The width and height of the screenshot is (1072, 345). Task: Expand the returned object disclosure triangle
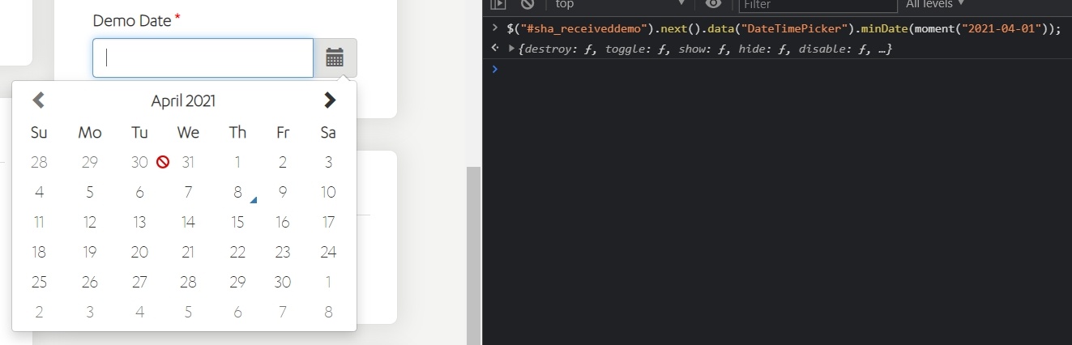click(x=511, y=49)
